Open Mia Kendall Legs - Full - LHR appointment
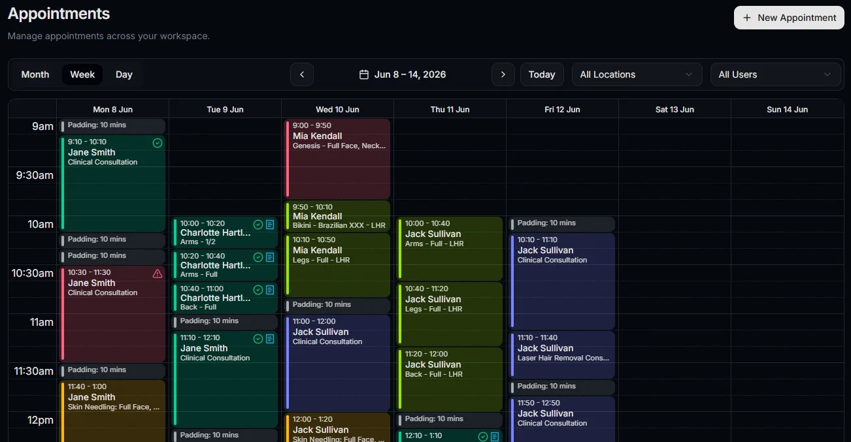Viewport: 851px width, 442px height. pyautogui.click(x=337, y=264)
